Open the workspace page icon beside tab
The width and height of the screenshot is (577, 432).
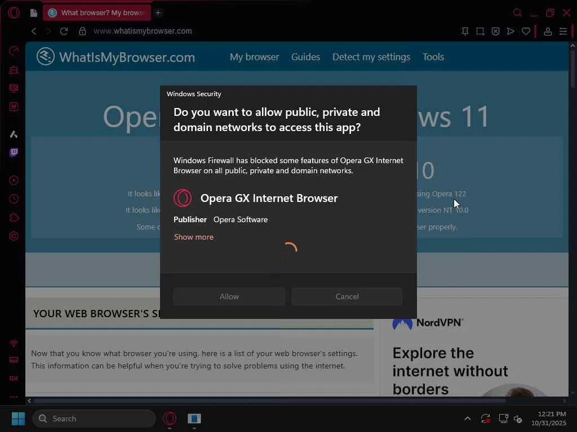coord(34,13)
